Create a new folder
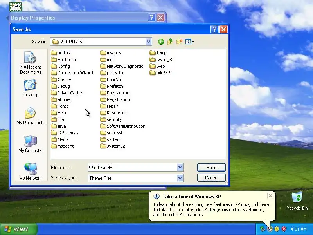This screenshot has width=313, height=235. (x=179, y=42)
